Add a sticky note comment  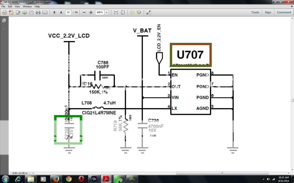click(132, 12)
